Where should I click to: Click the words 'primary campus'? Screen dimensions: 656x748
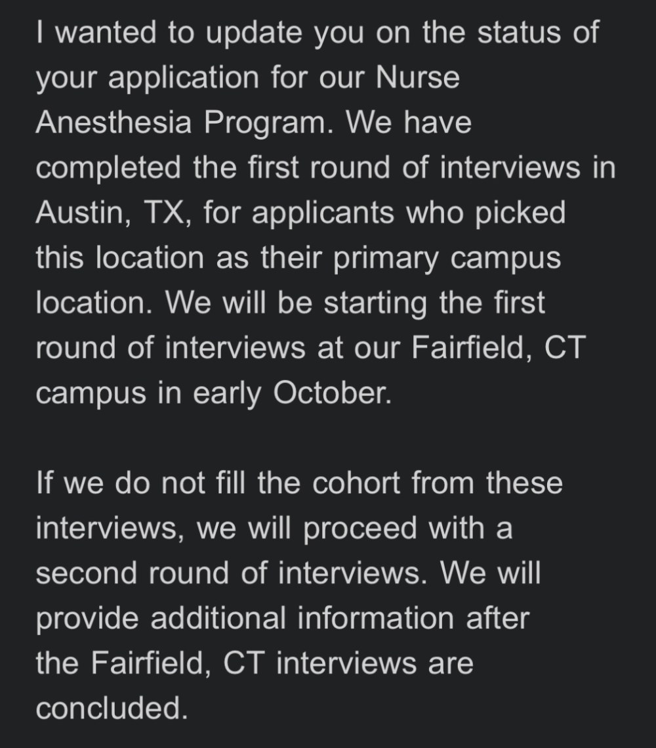[447, 258]
